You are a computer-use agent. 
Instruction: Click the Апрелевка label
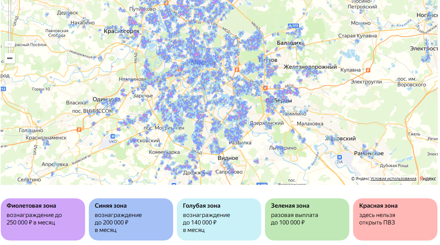(x=55, y=164)
